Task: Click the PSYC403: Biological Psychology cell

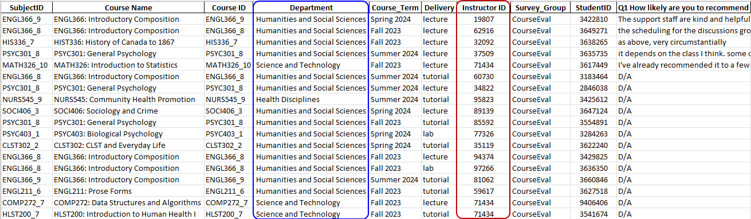Action: [128, 134]
